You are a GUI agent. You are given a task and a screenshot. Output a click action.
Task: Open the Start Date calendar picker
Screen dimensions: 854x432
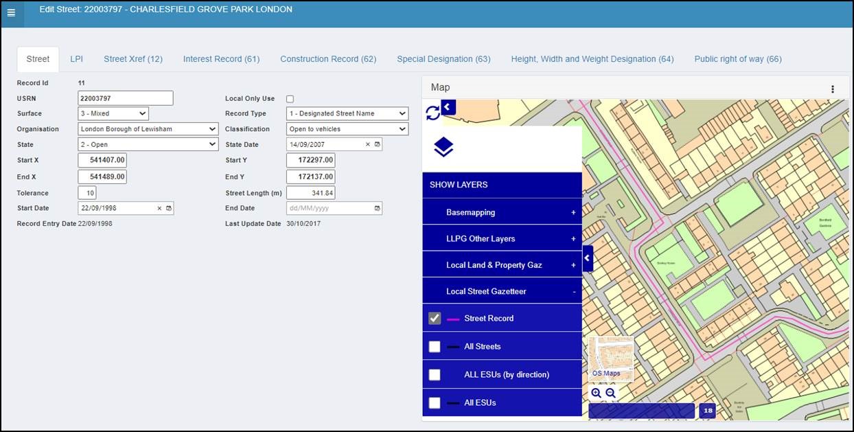point(169,208)
